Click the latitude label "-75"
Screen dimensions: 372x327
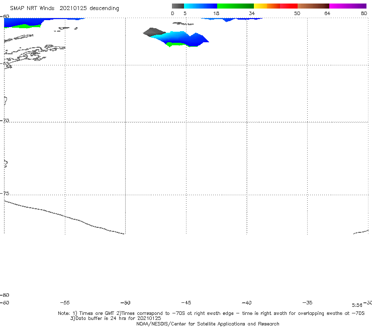pyautogui.click(x=5, y=193)
